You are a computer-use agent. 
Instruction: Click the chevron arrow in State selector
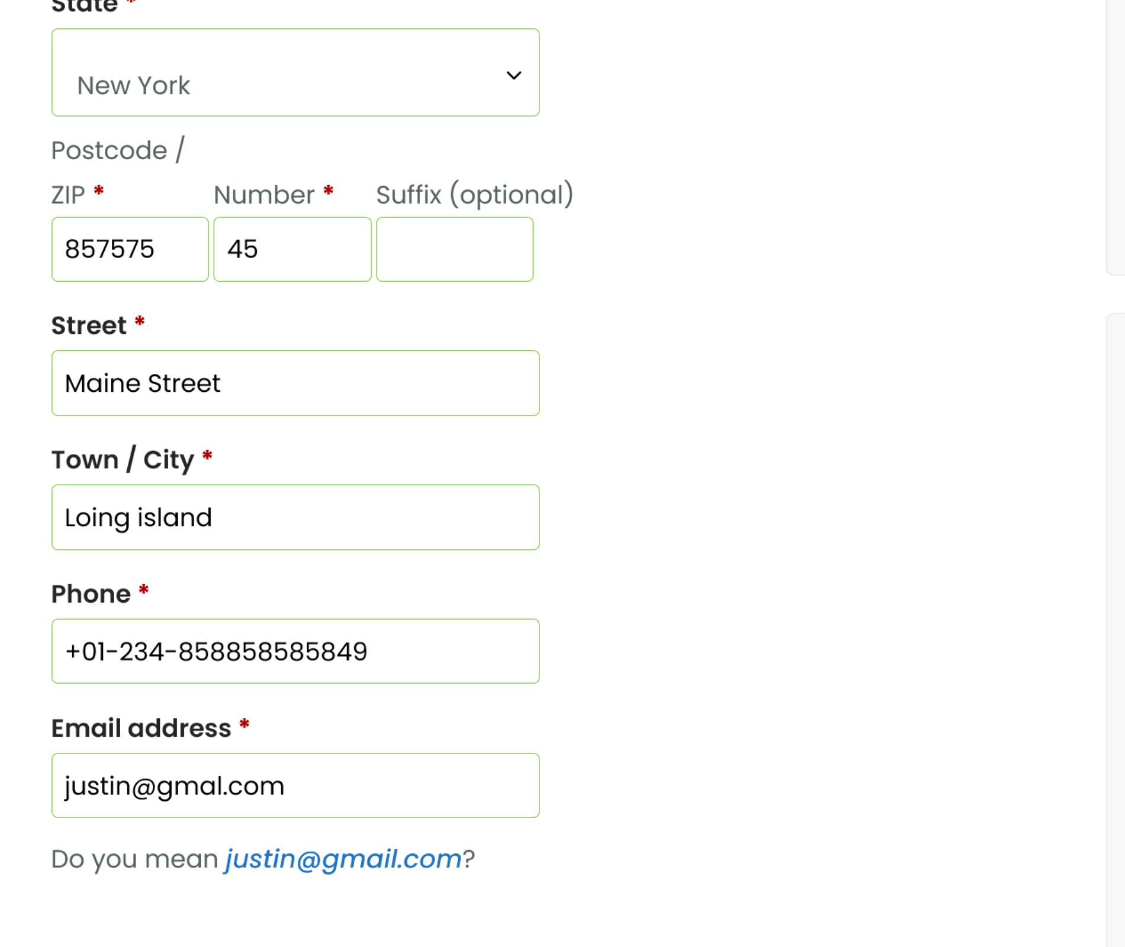[513, 75]
